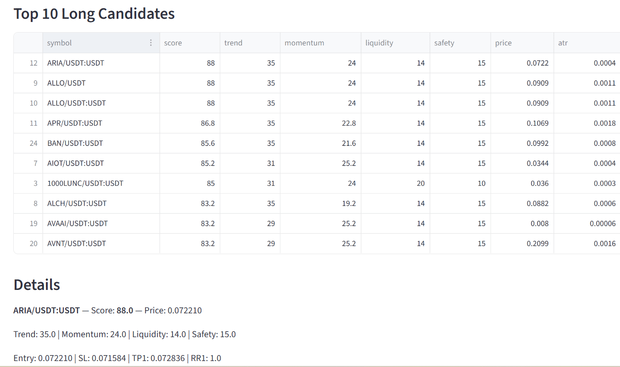The height and width of the screenshot is (367, 620).
Task: Sort by the score column header
Action: pos(190,43)
